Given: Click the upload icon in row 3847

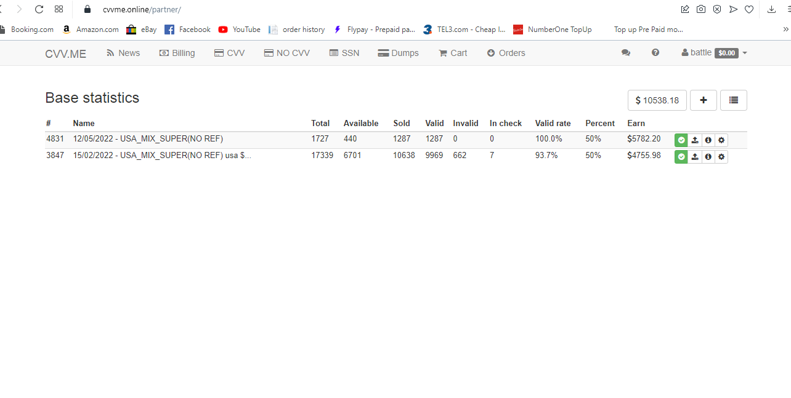Looking at the screenshot, I should [695, 157].
